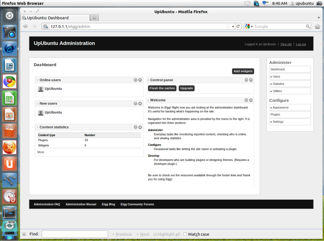Click the search magnifier in Google box

[308, 26]
